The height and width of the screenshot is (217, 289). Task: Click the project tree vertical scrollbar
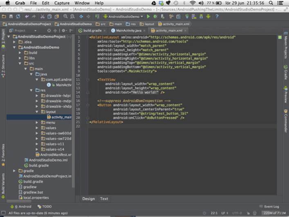click(73, 110)
